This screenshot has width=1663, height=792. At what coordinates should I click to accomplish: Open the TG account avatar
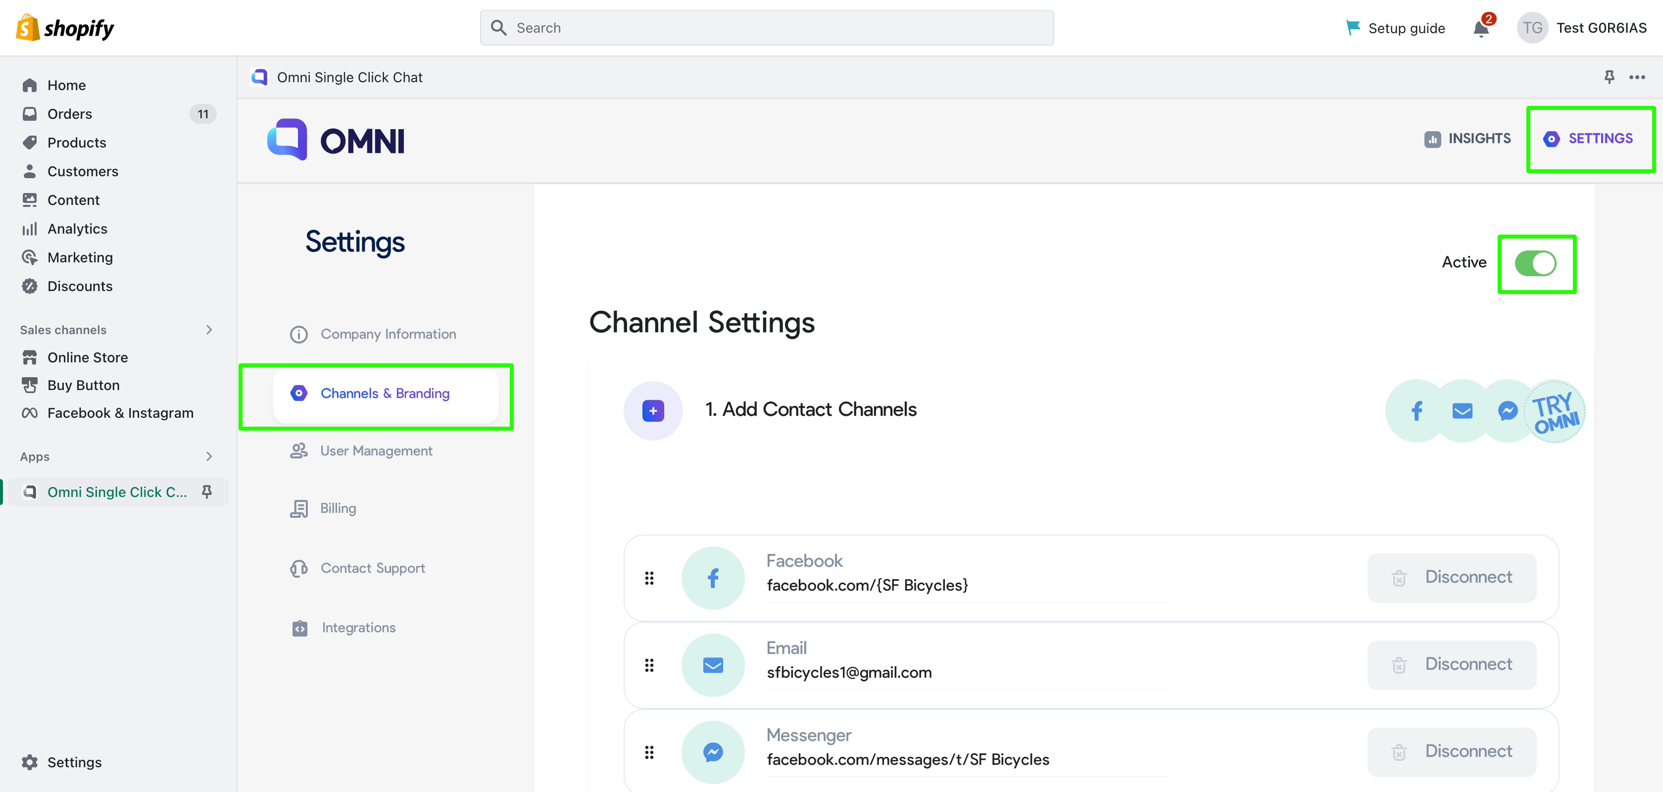click(1532, 28)
